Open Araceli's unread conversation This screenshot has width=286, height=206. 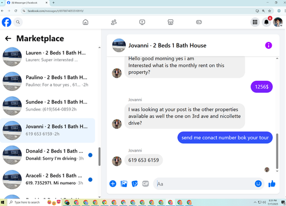[x=47, y=179]
